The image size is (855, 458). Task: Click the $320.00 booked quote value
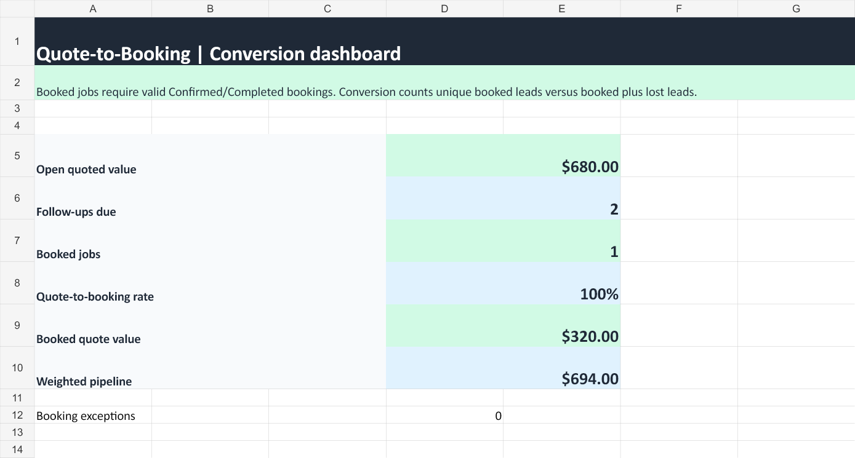tap(503, 325)
